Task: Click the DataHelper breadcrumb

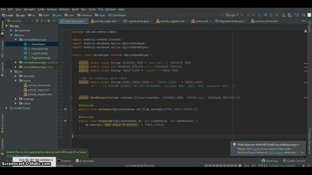Action: click(117, 15)
